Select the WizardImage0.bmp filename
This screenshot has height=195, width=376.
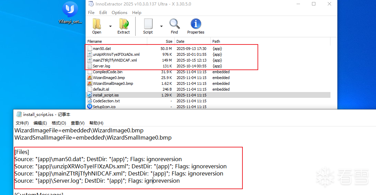109,78
